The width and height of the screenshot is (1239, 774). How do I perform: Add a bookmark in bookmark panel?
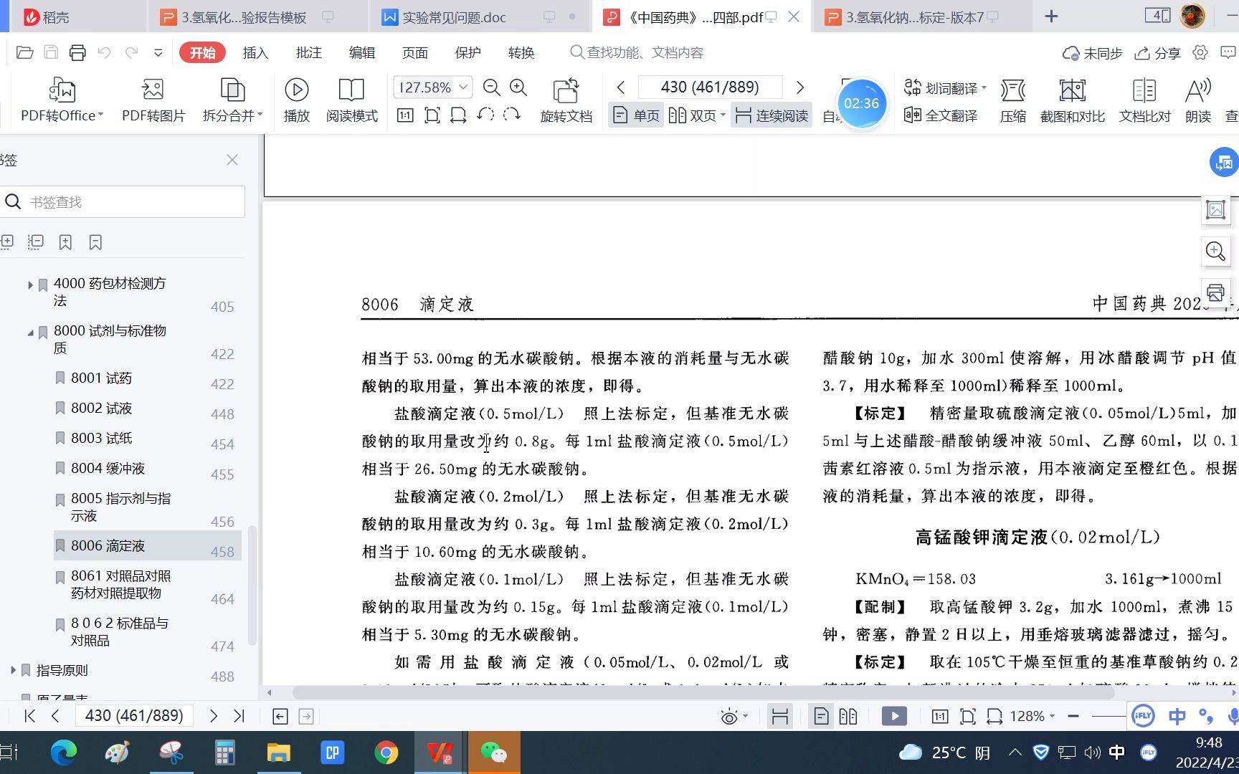[x=65, y=242]
